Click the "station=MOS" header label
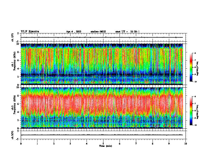209x161 pixels. coord(98,32)
